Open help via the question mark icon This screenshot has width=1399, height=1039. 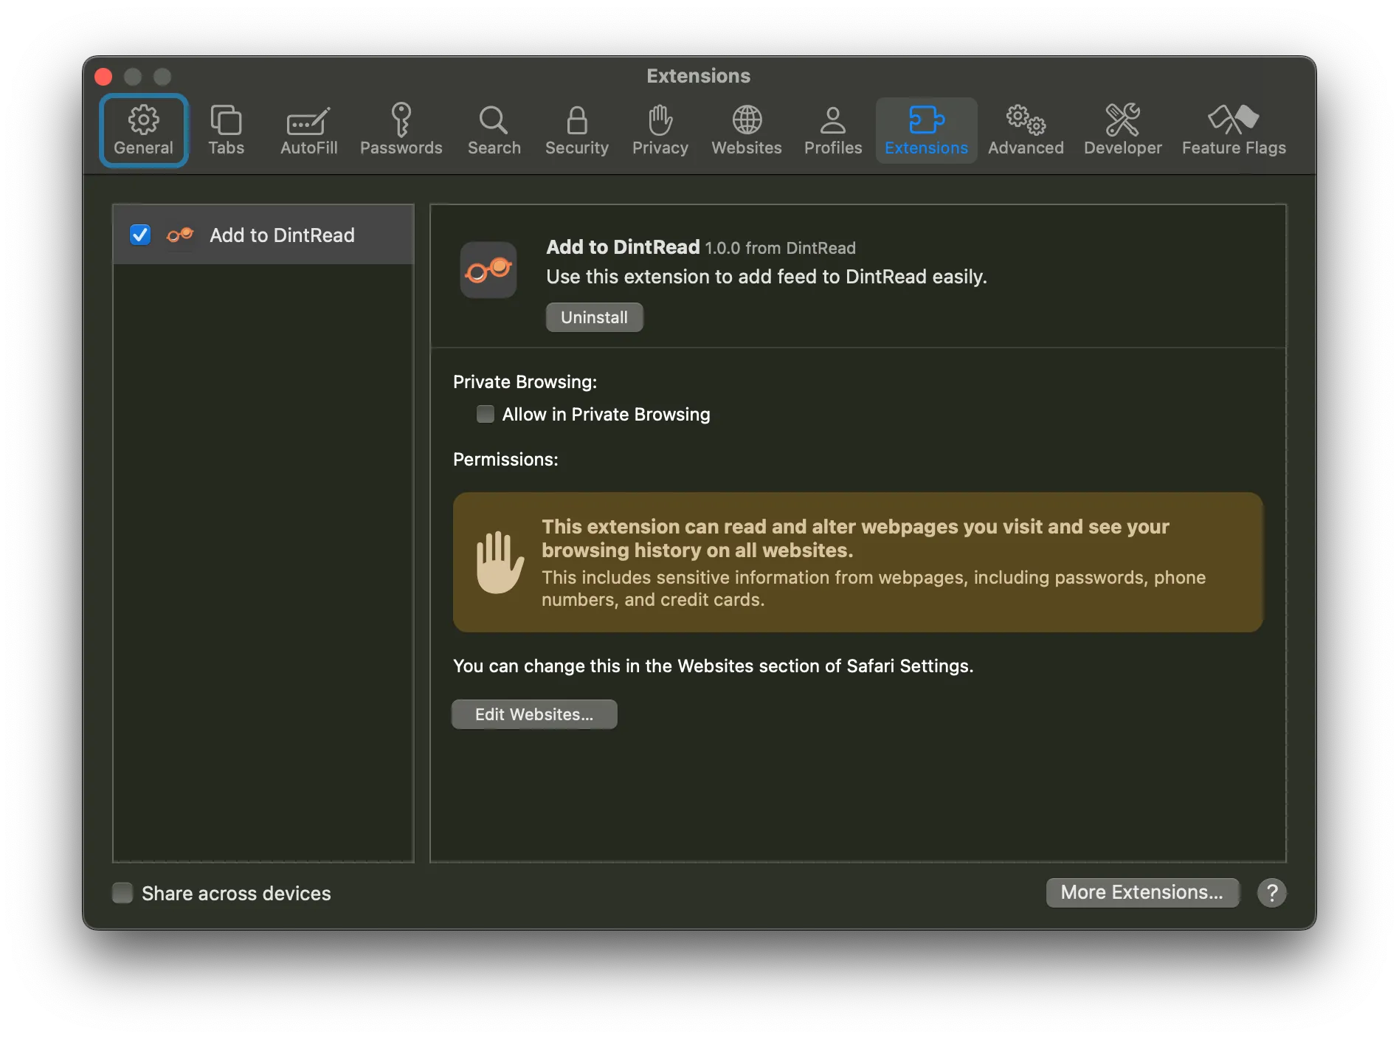click(x=1271, y=893)
